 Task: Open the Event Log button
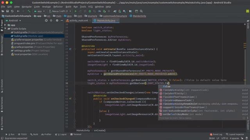point(216,135)
